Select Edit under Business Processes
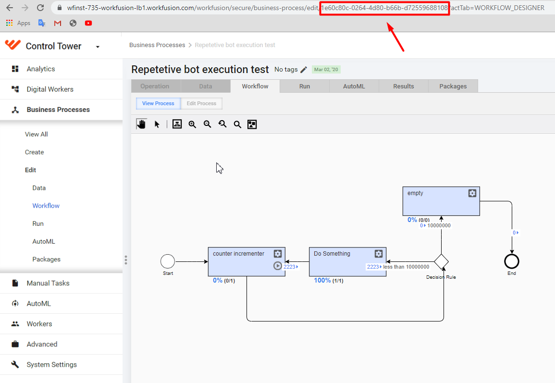The image size is (555, 383). 30,170
